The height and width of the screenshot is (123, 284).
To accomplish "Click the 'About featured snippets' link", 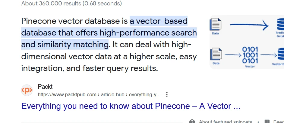I will tap(226, 121).
